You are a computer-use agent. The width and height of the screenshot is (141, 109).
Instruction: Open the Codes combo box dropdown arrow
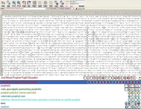click(x=73, y=8)
